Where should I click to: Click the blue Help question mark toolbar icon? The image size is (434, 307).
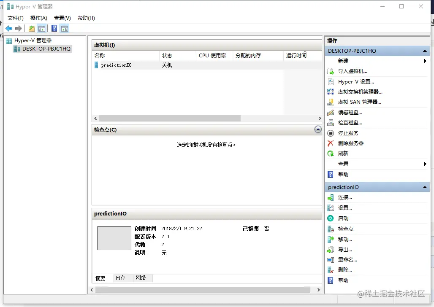coord(54,29)
